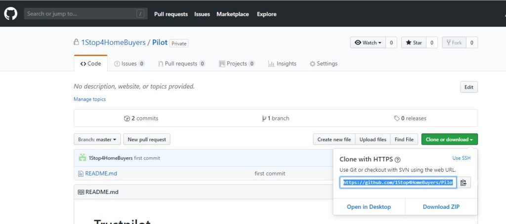The width and height of the screenshot is (506, 224).
Task: Open the 1Stop4HomeBuyers avatar in commit row
Action: [83, 158]
